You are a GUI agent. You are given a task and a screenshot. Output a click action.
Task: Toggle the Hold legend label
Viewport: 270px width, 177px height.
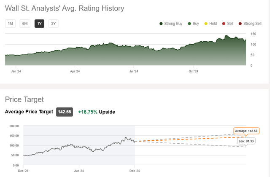coord(213,24)
